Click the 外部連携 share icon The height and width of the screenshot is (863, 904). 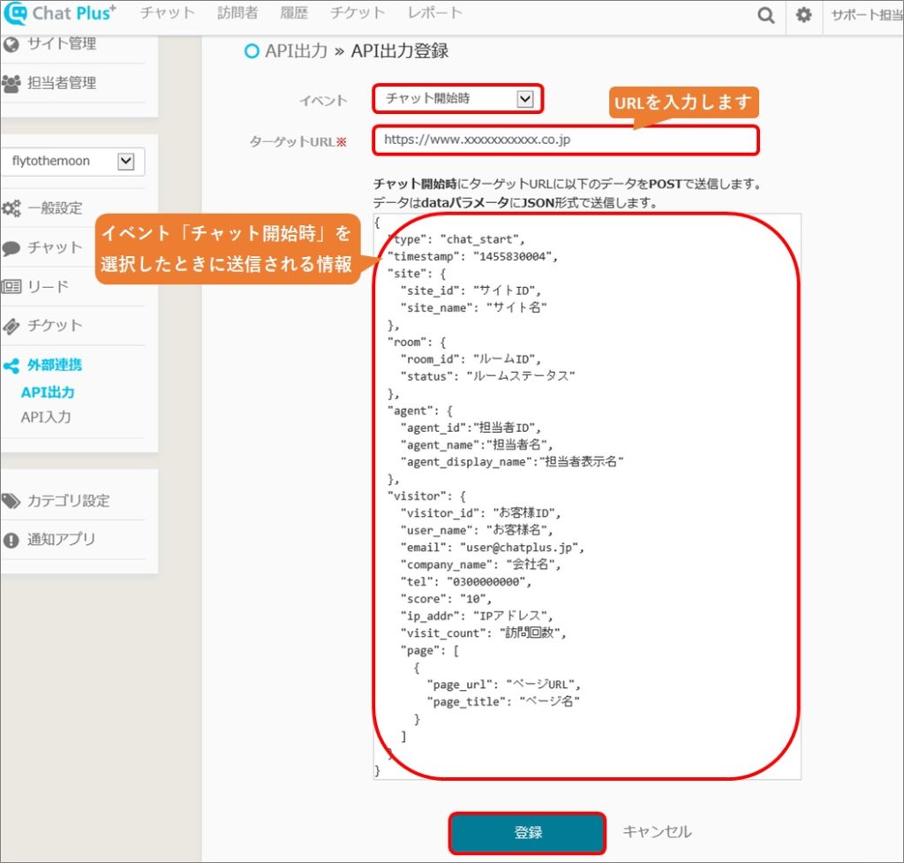11,365
